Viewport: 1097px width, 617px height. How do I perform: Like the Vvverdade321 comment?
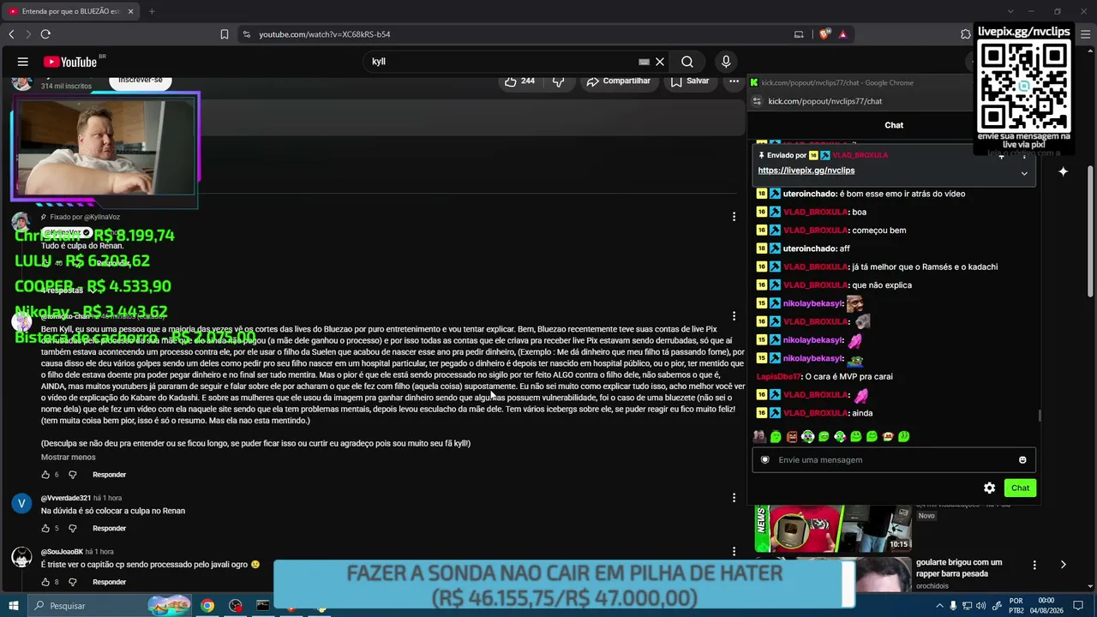[46, 528]
